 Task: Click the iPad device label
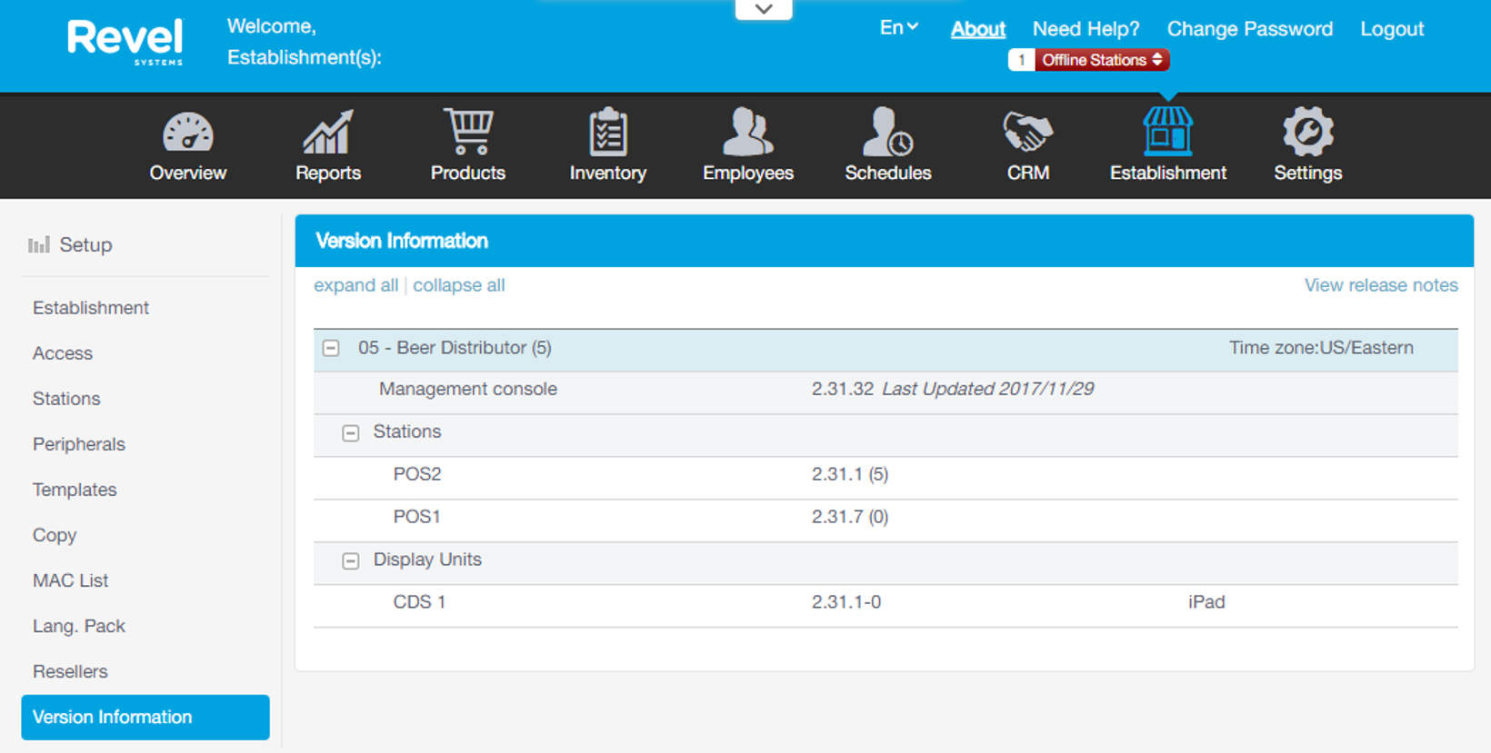1206,602
